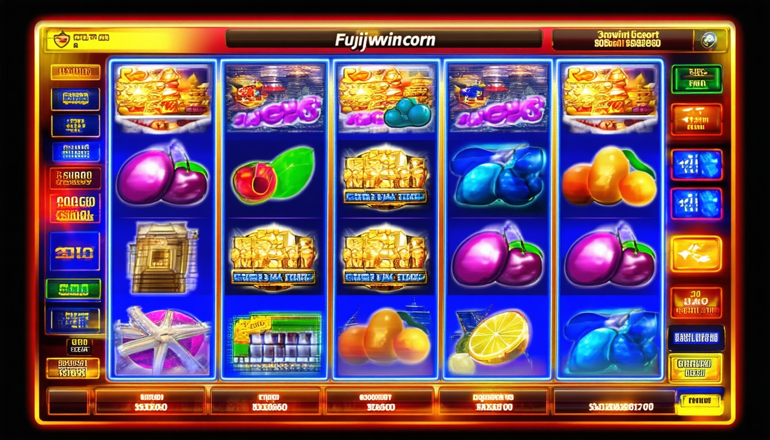Click the golden temple doorway symbol
Image resolution: width=770 pixels, height=440 pixels.
pyautogui.click(x=162, y=258)
